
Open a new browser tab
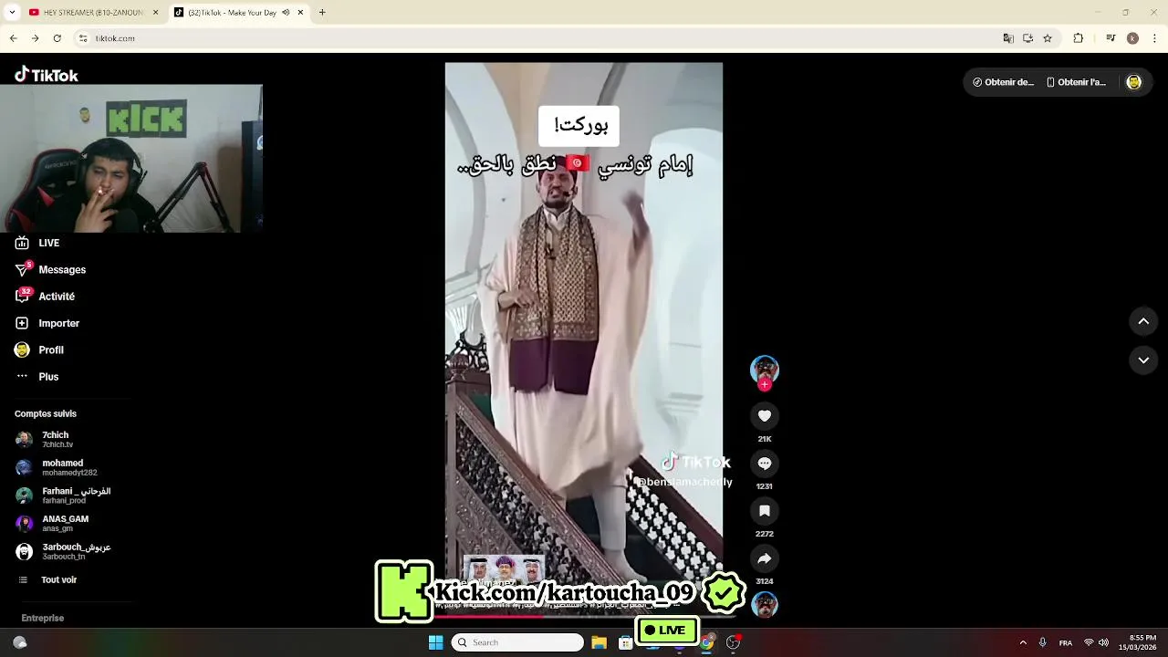tap(322, 13)
